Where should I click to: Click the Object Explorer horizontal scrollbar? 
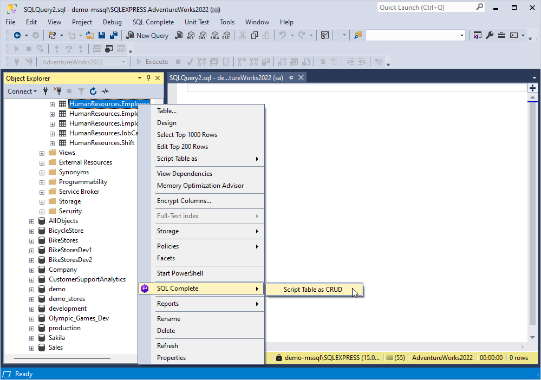pyautogui.click(x=62, y=358)
